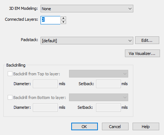Cancel the via settings dialog

click(x=115, y=127)
